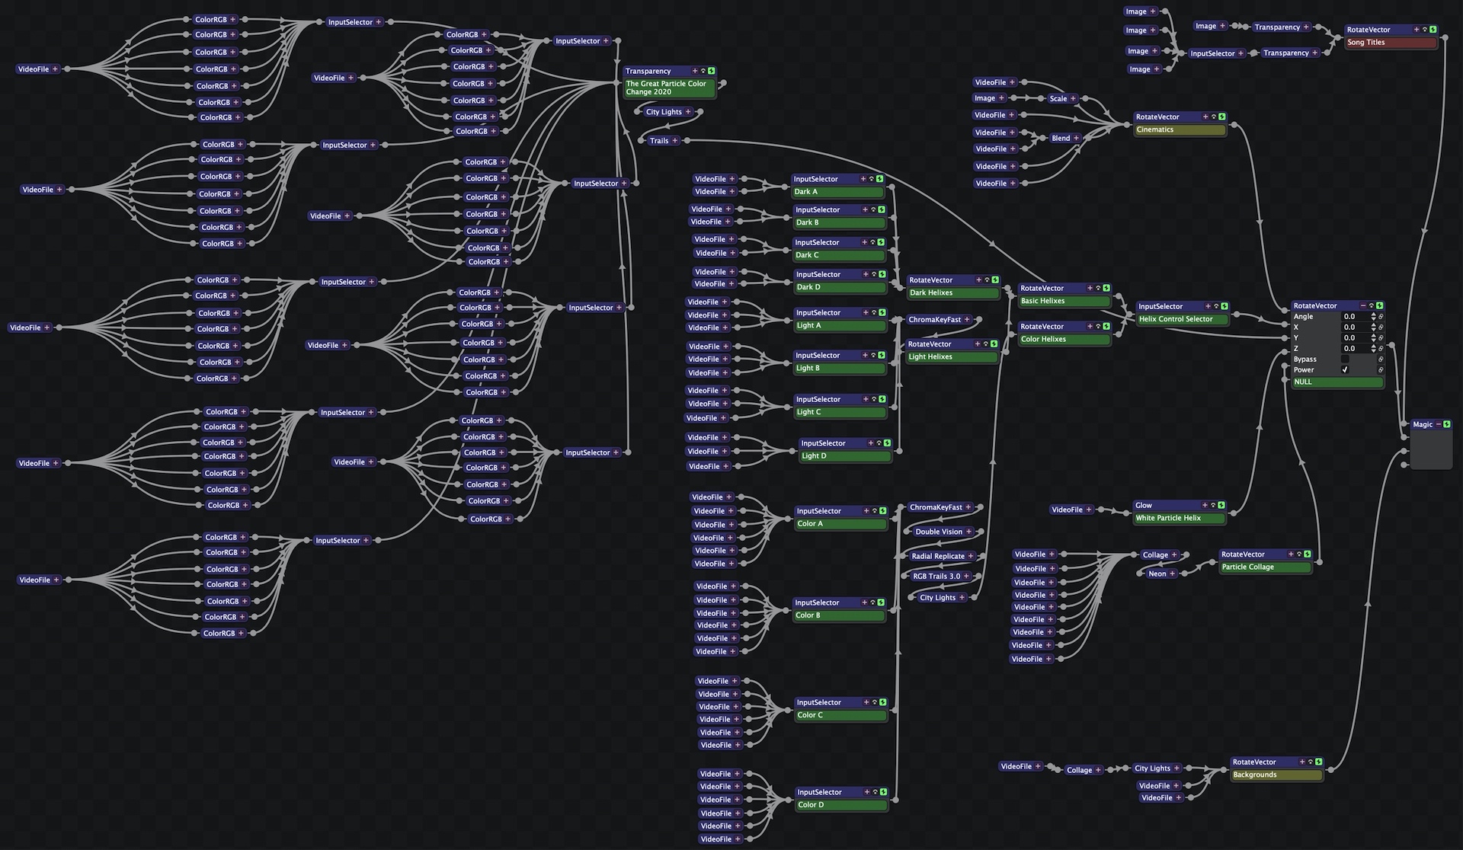This screenshot has width=1463, height=850.
Task: Expand the Scale node
Action: click(x=1073, y=98)
